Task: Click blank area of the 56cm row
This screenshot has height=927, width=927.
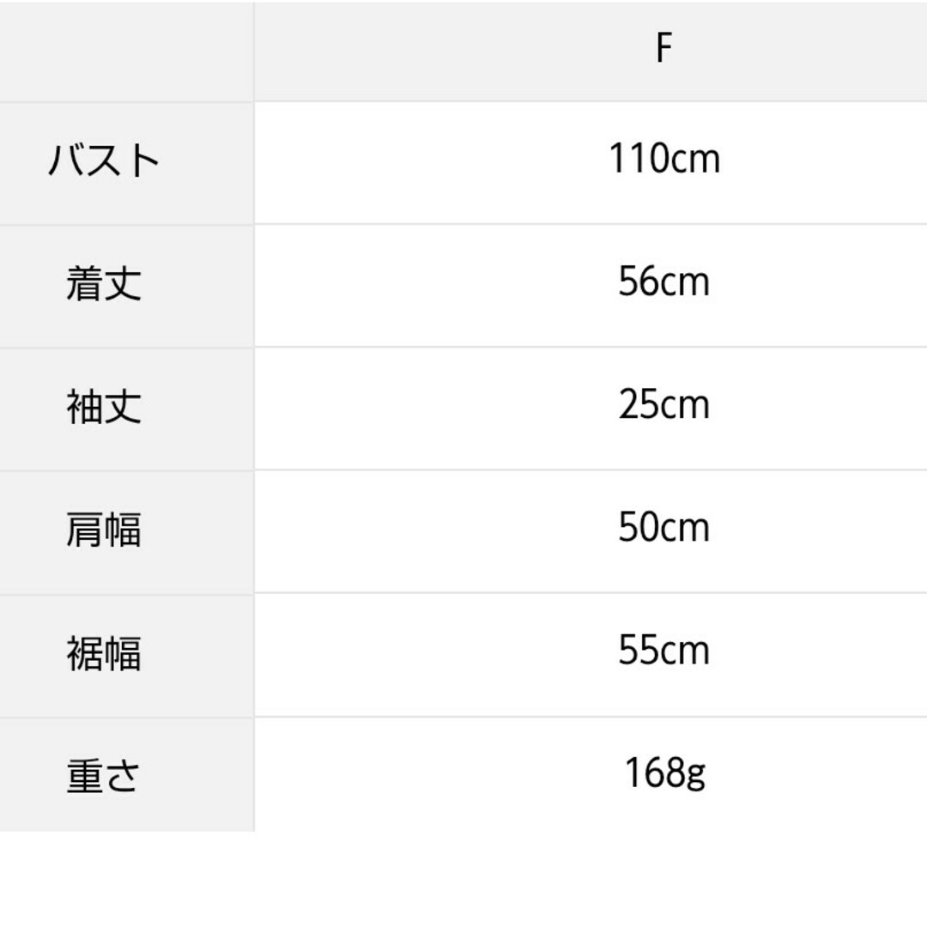Action: [x=414, y=286]
